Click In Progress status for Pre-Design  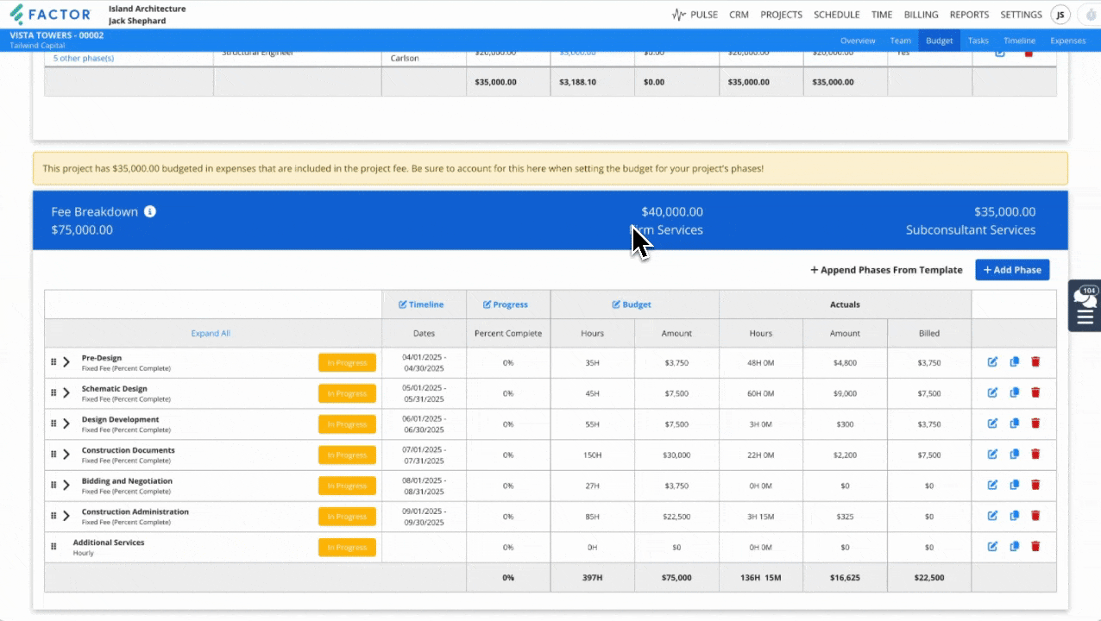(x=347, y=363)
